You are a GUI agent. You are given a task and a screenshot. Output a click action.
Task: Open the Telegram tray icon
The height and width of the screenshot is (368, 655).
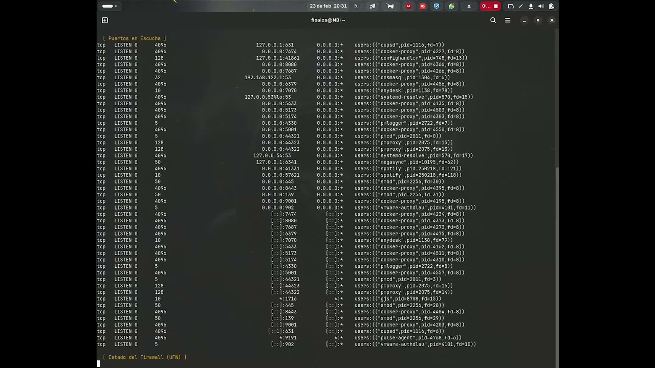[373, 6]
